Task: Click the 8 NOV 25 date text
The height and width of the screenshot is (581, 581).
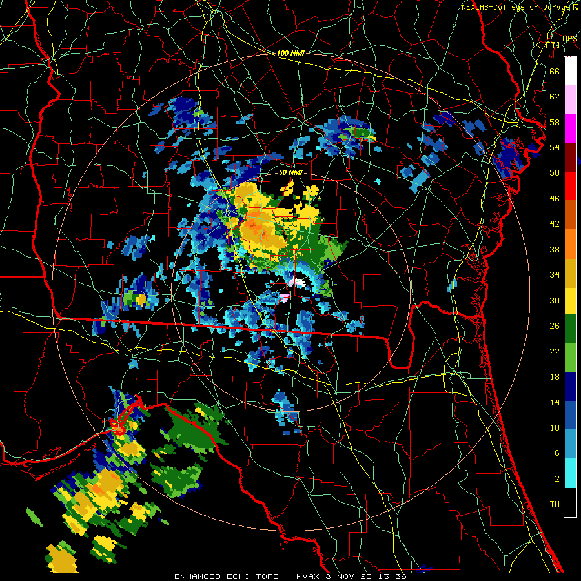Action: coord(350,576)
